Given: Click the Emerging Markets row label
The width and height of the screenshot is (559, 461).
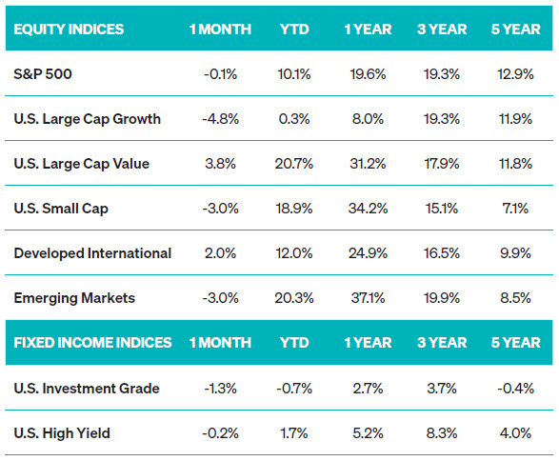Looking at the screenshot, I should click(x=74, y=298).
